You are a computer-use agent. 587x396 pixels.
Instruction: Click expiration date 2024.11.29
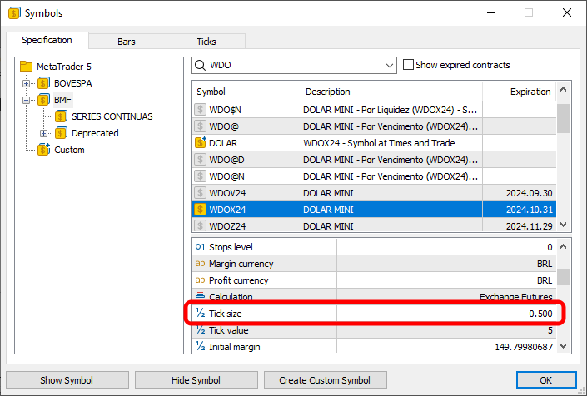pos(529,225)
